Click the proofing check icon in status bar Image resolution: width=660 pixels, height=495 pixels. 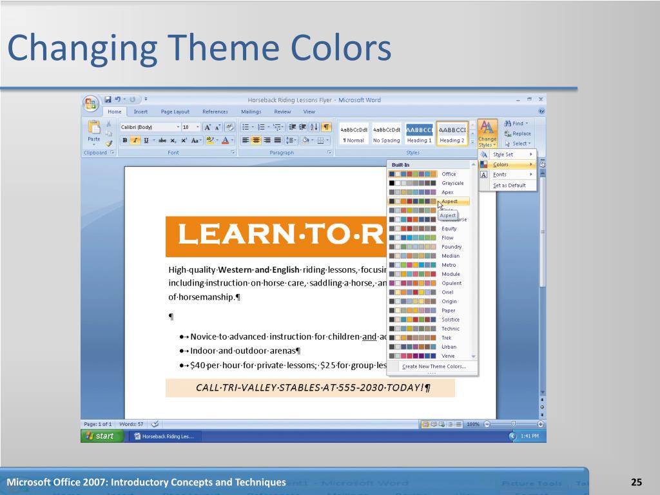(155, 424)
